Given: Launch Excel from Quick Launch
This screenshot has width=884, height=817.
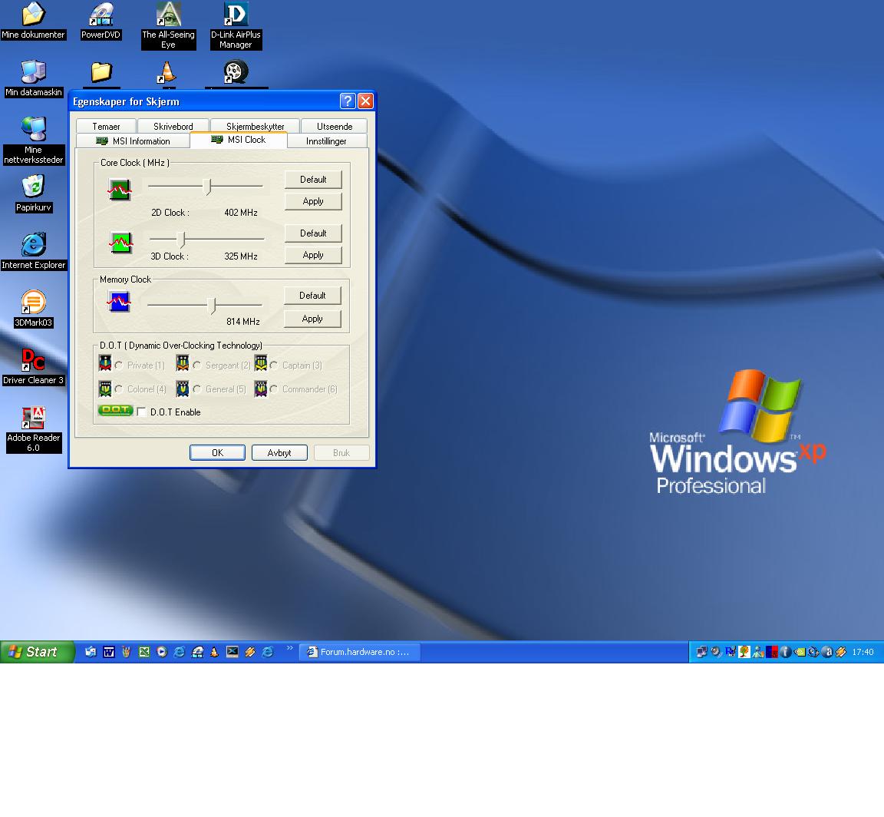Looking at the screenshot, I should pos(144,652).
